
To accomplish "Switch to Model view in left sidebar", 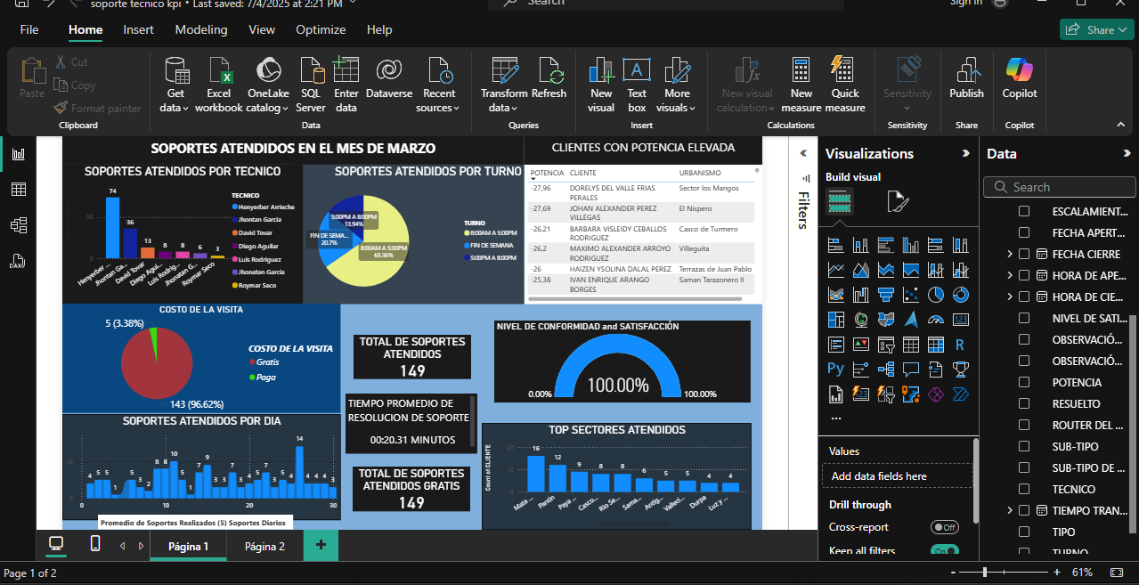I will point(19,226).
